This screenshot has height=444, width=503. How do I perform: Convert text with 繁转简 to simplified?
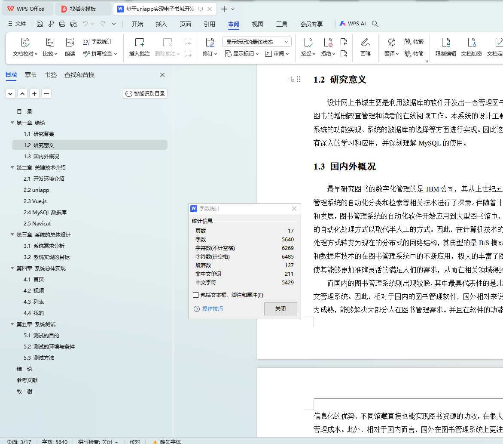pos(414,54)
